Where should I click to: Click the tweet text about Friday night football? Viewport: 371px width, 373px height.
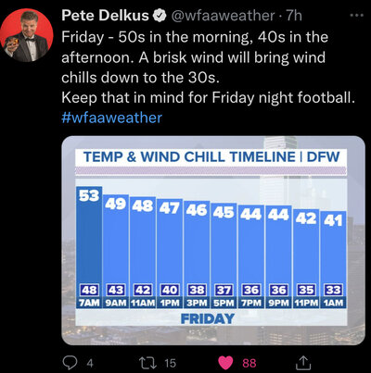tap(207, 97)
